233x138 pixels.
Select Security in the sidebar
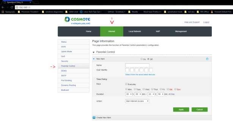pos(73,61)
